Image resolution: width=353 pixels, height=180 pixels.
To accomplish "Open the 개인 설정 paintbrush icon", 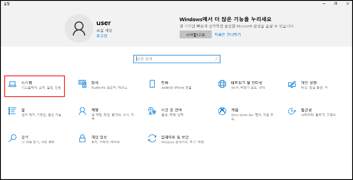I will click(292, 84).
